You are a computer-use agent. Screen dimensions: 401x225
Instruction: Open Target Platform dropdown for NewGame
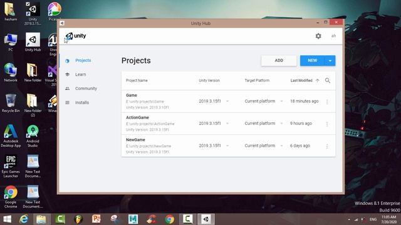pyautogui.click(x=281, y=146)
